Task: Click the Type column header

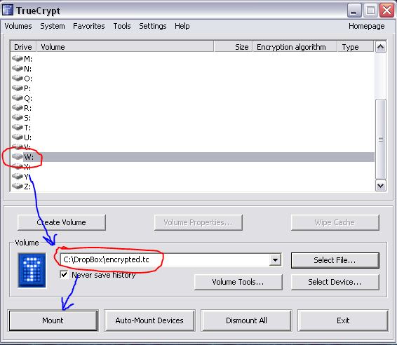Action: pos(356,47)
